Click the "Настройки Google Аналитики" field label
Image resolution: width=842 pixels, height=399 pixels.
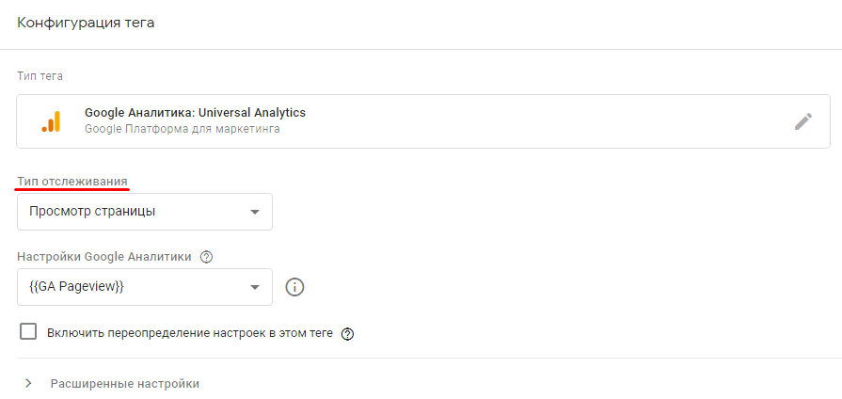coord(103,256)
